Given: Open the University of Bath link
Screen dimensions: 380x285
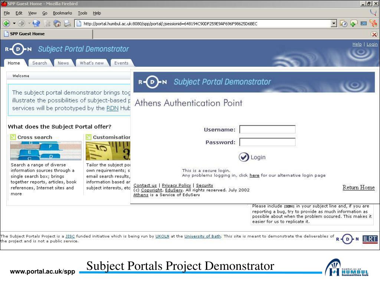Looking at the screenshot, I should point(203,236).
